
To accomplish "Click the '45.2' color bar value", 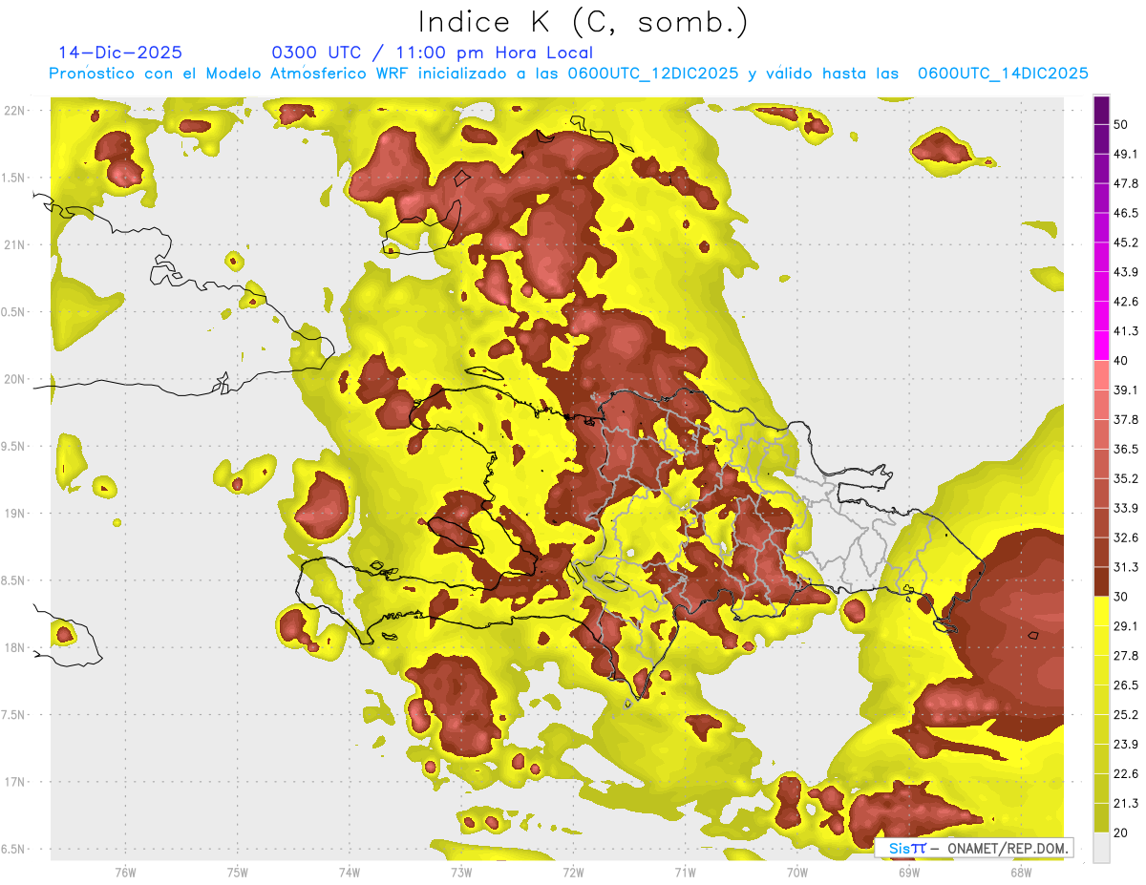I will (x=1126, y=242).
